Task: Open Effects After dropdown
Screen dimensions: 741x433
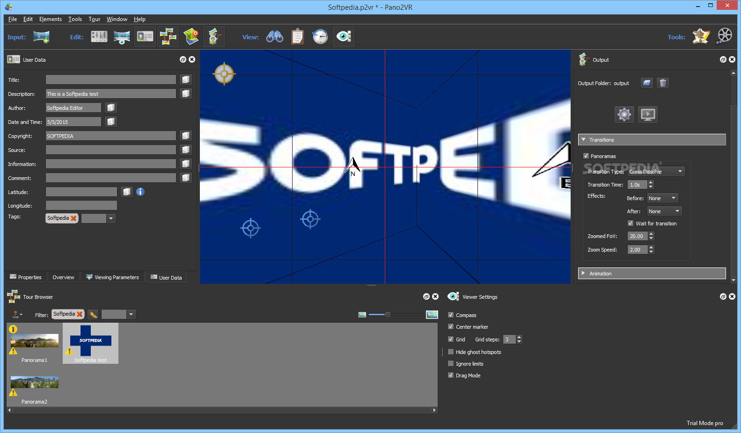Action: [664, 211]
